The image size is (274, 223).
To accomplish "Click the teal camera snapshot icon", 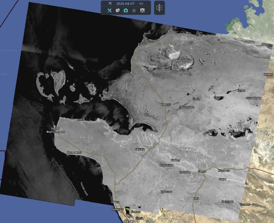I will point(126,11).
